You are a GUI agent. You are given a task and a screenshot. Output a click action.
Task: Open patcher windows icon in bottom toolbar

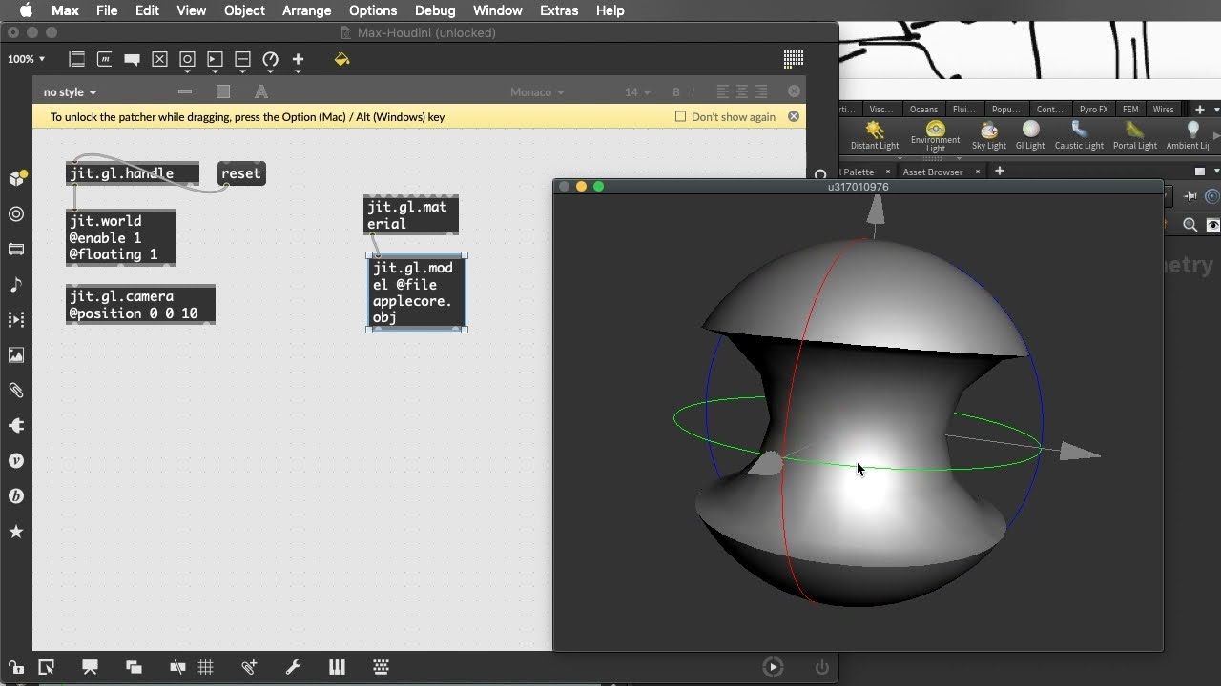click(134, 667)
